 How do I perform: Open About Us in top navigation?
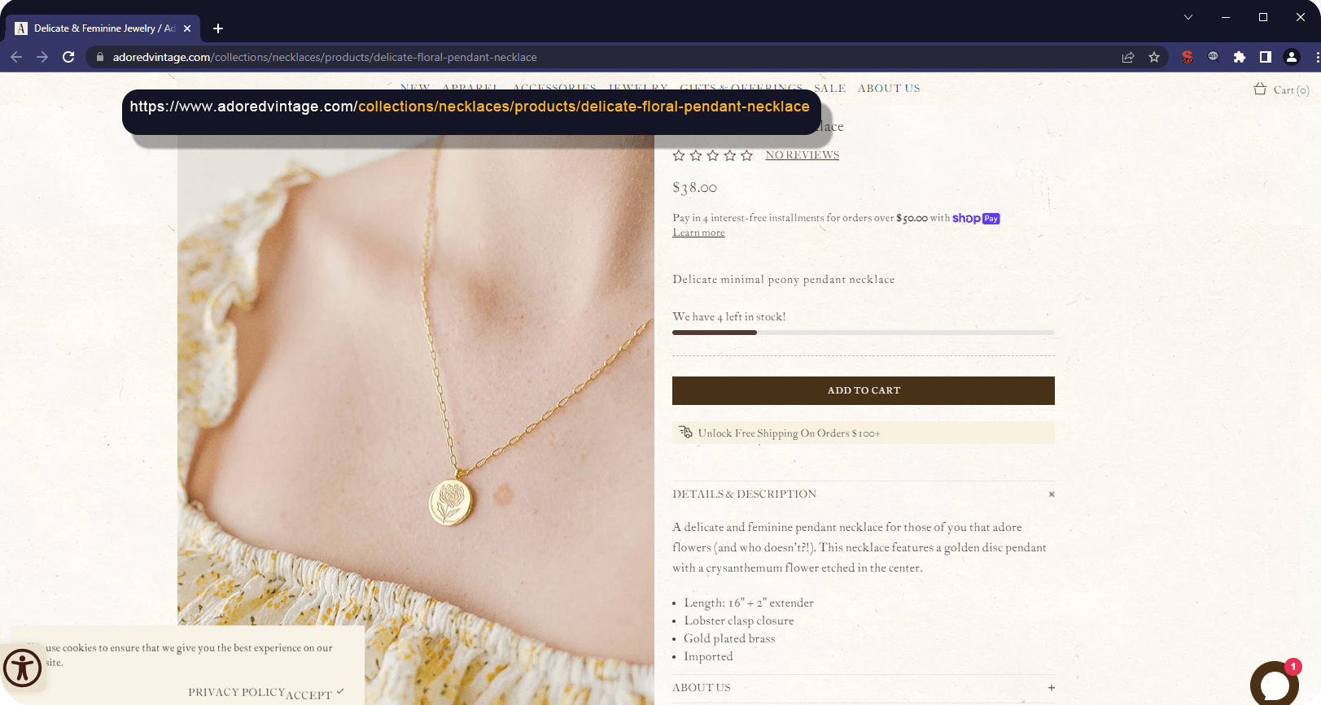click(x=889, y=89)
